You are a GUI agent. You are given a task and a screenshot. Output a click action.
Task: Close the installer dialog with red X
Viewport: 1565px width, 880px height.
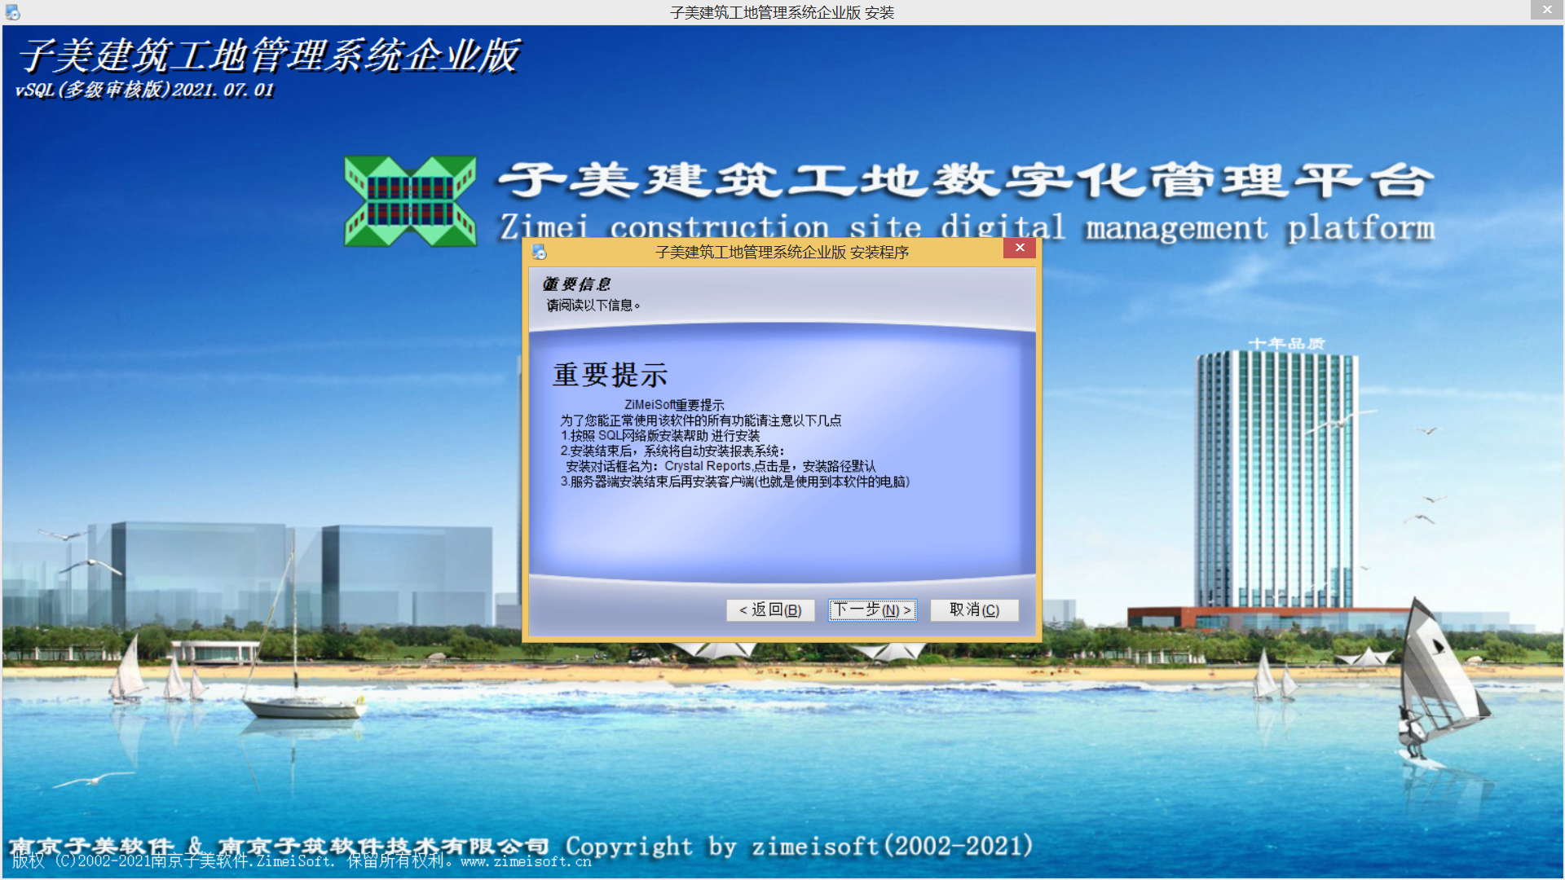tap(1020, 248)
